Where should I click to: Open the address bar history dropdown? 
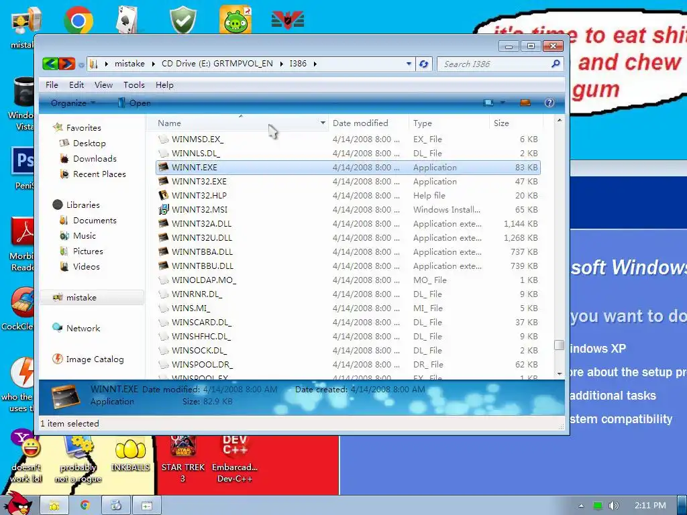click(x=409, y=64)
